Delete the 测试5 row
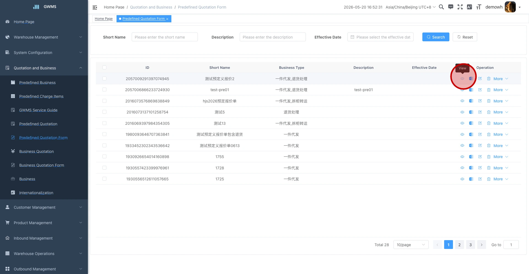529x274 pixels. [x=489, y=112]
